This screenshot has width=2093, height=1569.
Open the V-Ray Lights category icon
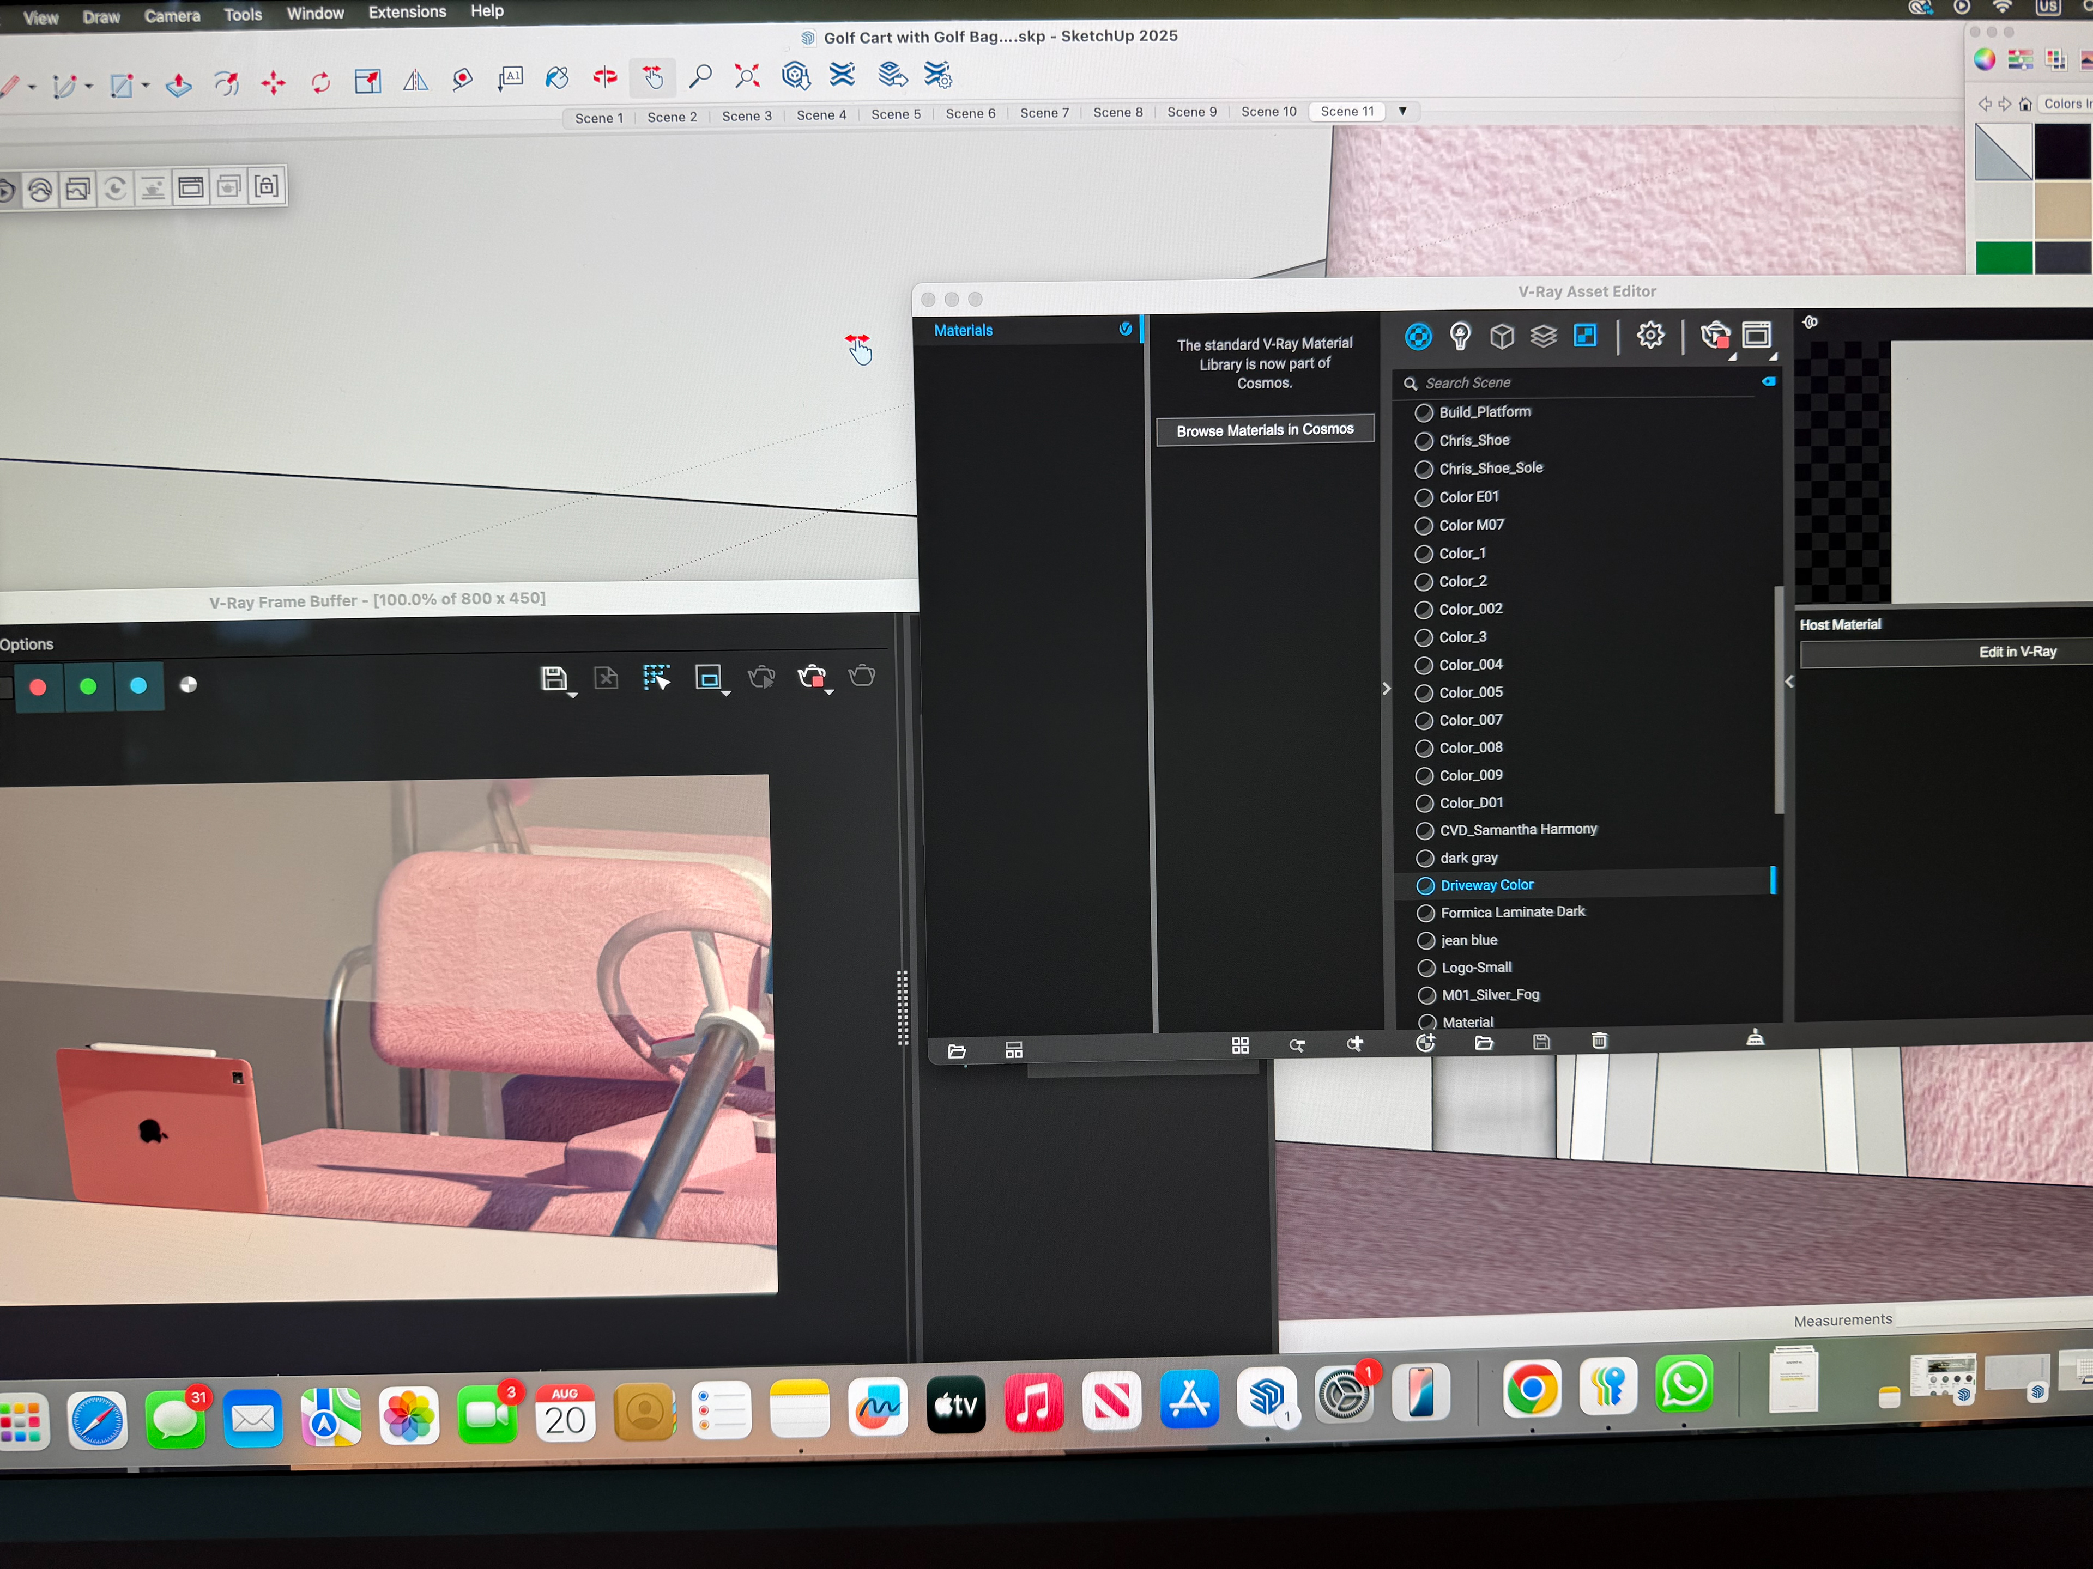click(1460, 336)
